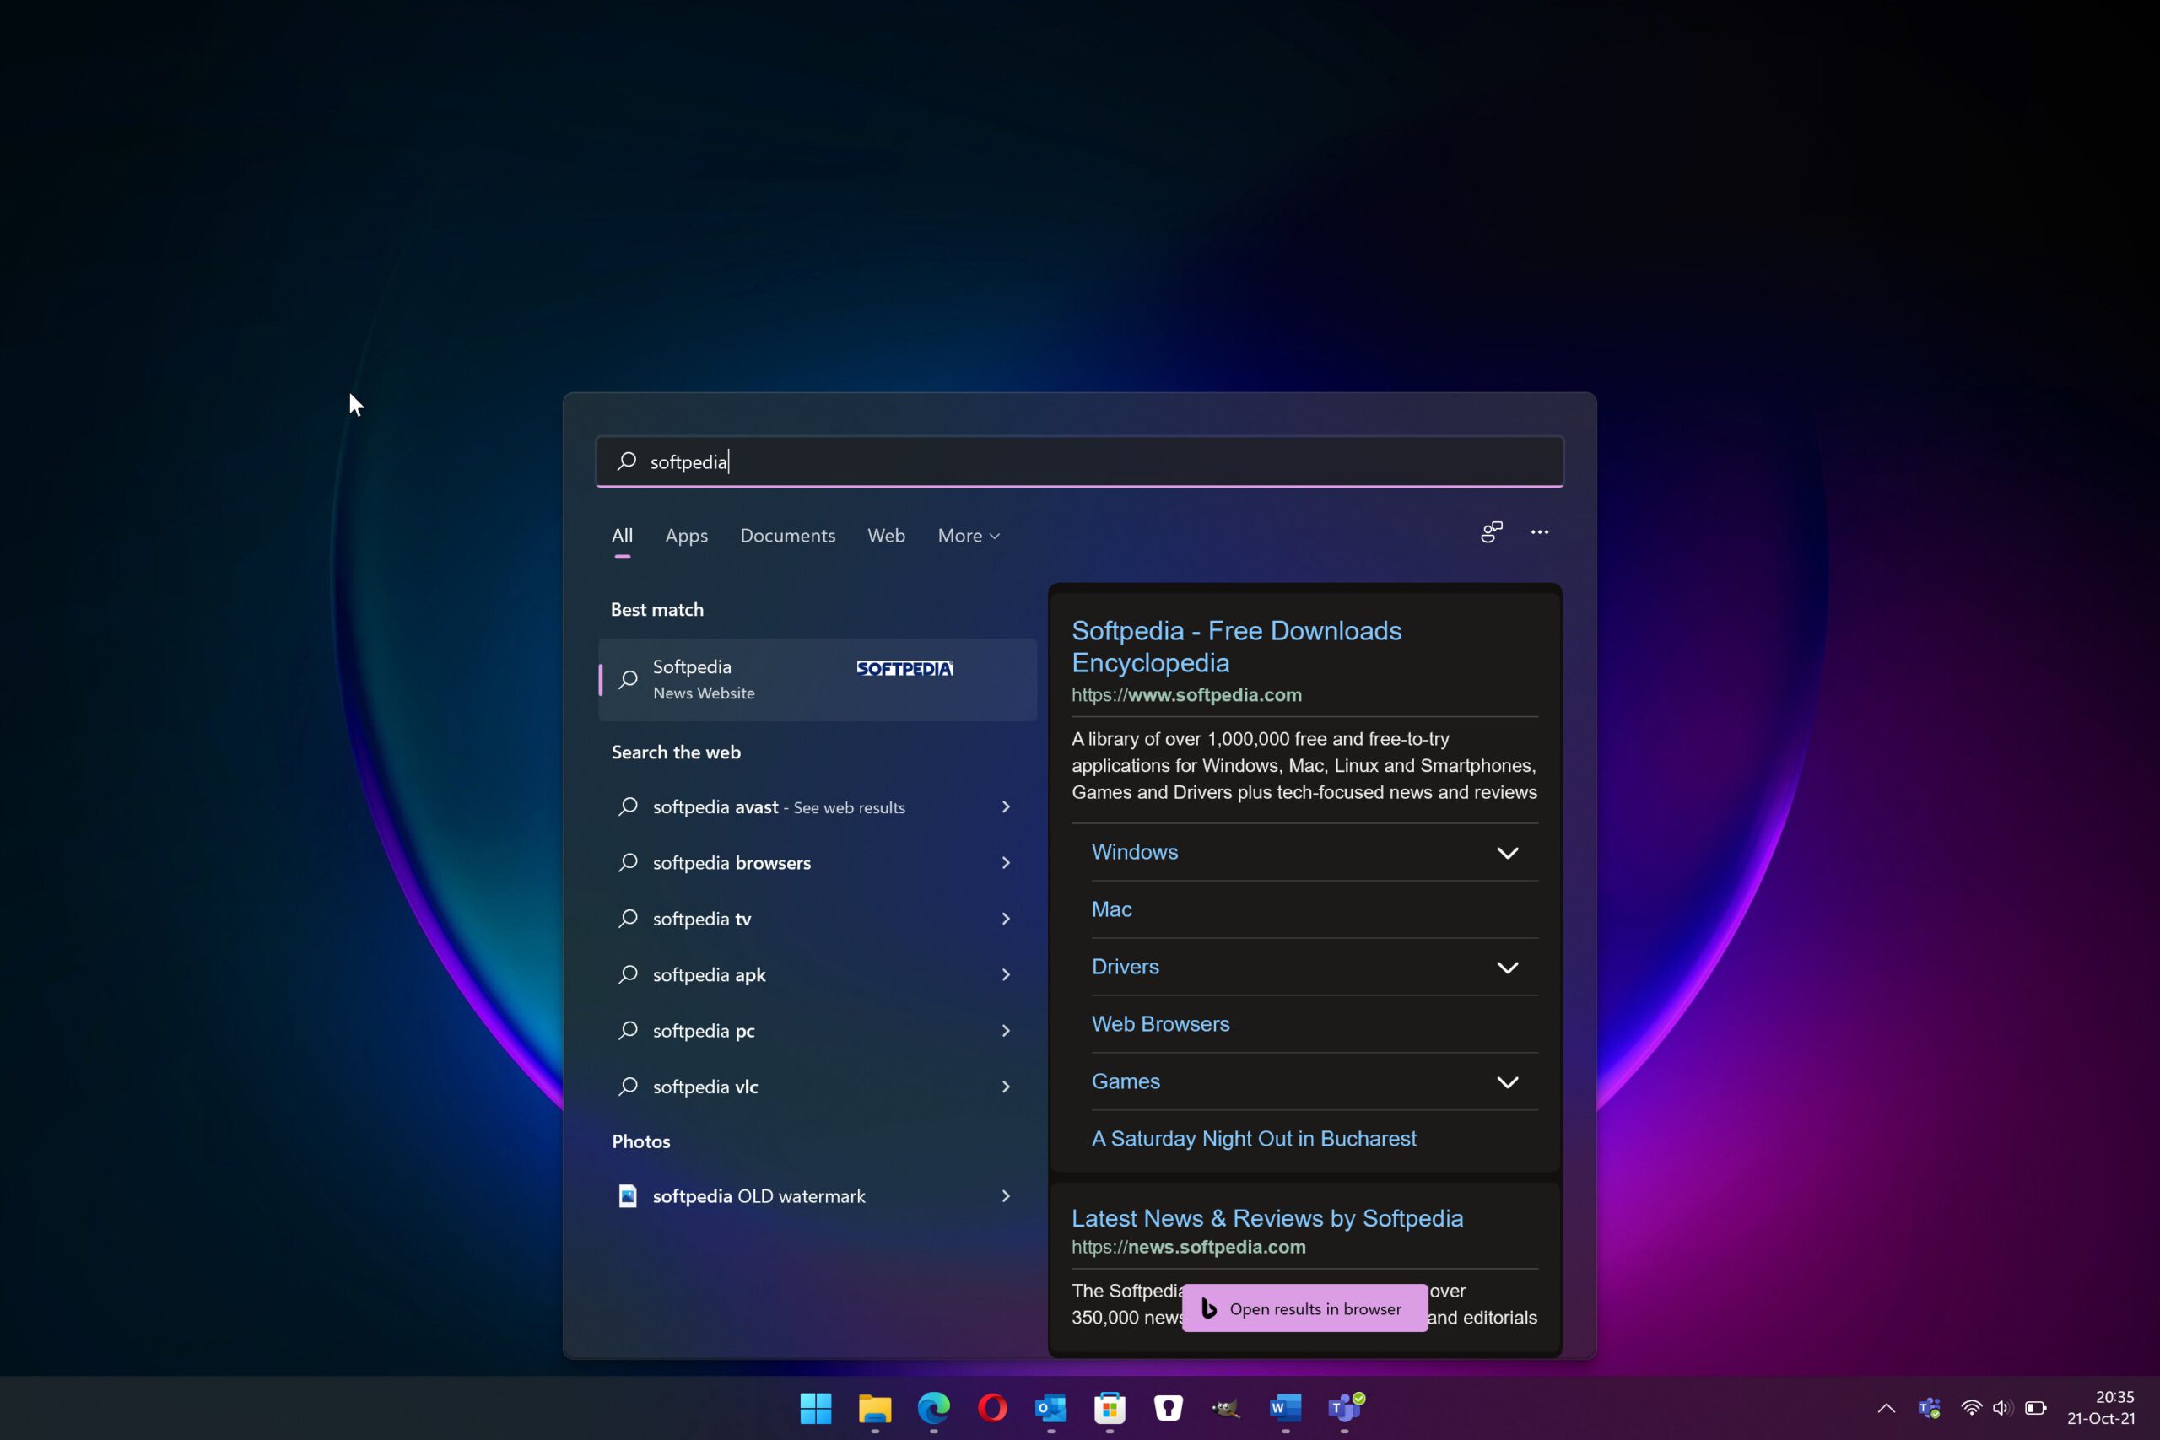Screen dimensions: 2160x1440
Task: Switch to the All search tab
Action: (x=623, y=536)
